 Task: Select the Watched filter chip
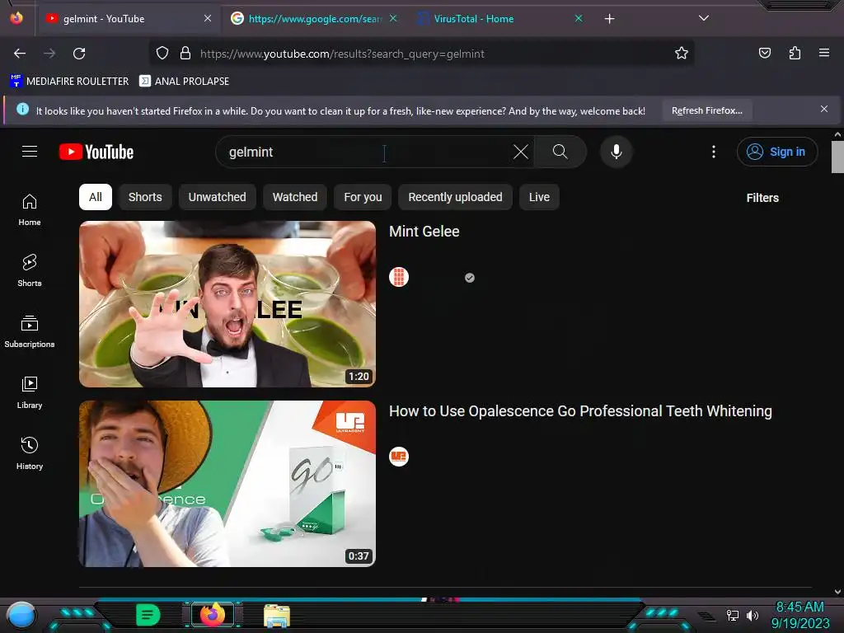pos(295,197)
